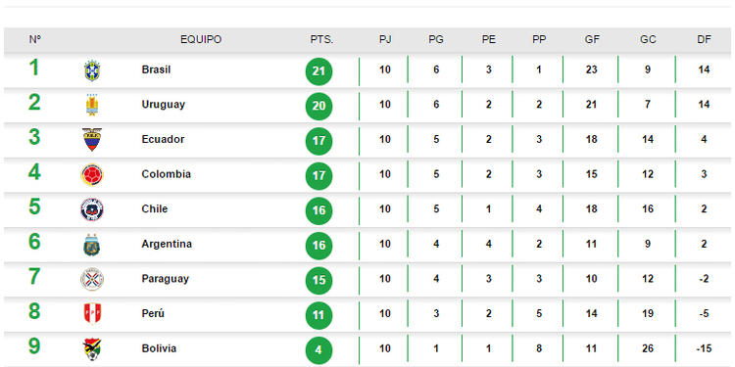Select the position number 5 for Chile
The width and height of the screenshot is (735, 367).
coord(34,206)
